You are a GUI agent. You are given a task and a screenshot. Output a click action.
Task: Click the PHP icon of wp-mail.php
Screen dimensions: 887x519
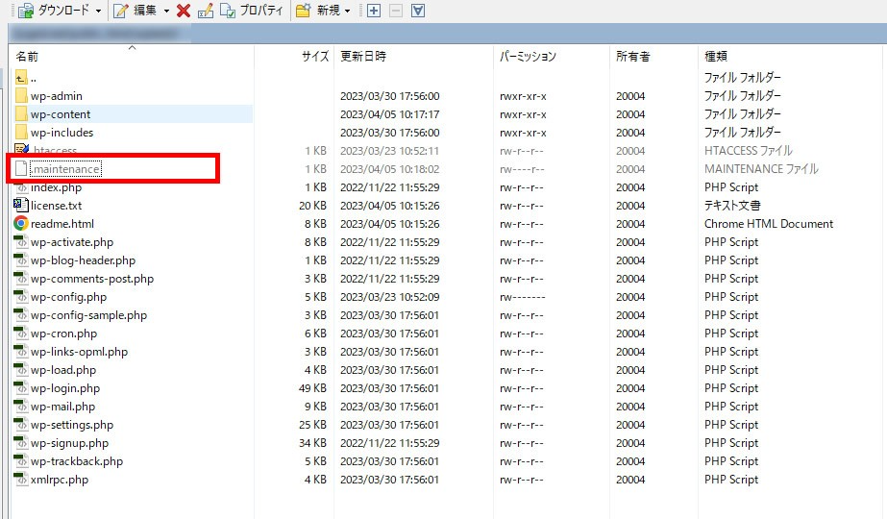coord(21,406)
